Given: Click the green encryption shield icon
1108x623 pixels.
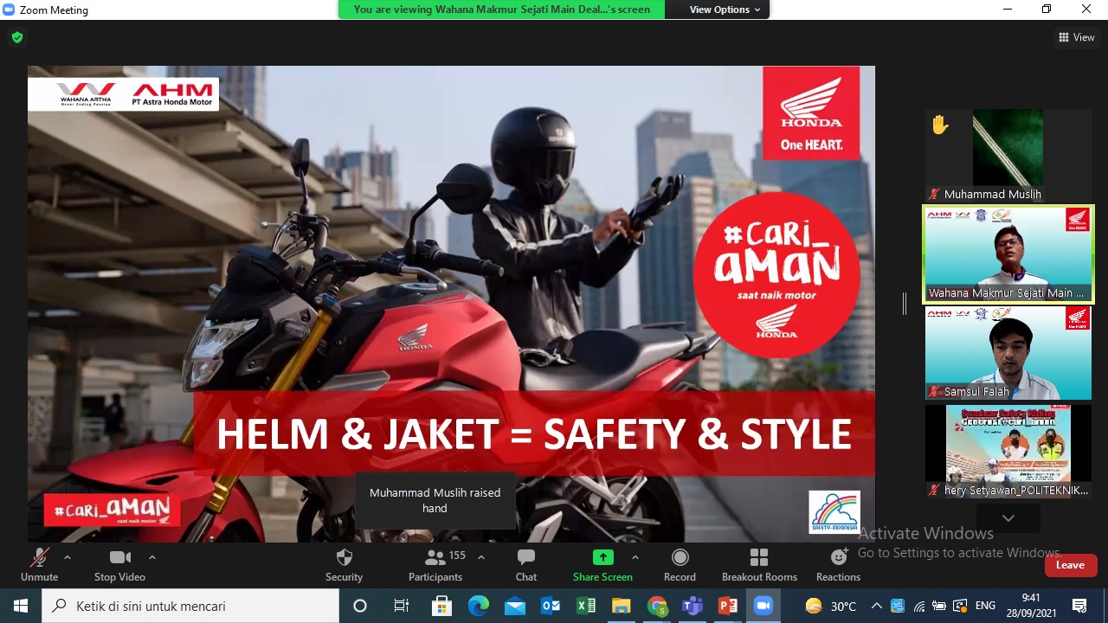Looking at the screenshot, I should [x=17, y=37].
